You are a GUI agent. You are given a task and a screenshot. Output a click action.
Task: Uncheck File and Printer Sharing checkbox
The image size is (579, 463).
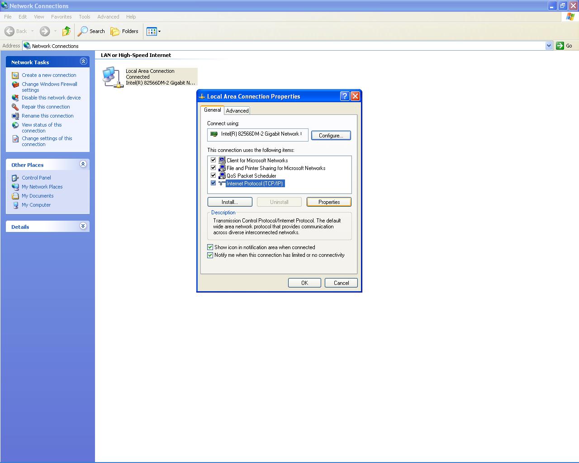(213, 168)
